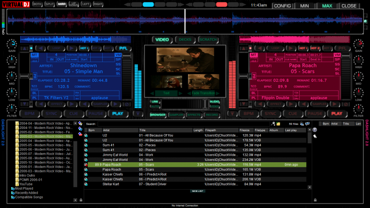This screenshot has width=370, height=208.
Task: Click the round disc icon in side list
Action: click(315, 130)
